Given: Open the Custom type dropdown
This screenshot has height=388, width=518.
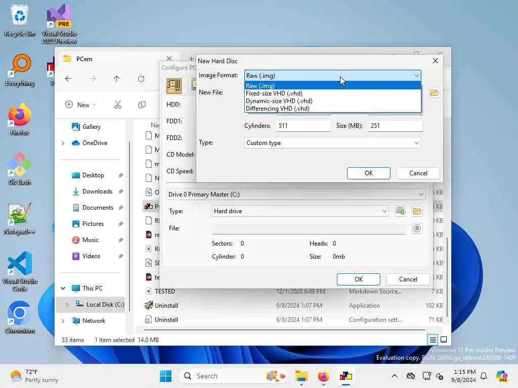Looking at the screenshot, I should click(x=333, y=143).
